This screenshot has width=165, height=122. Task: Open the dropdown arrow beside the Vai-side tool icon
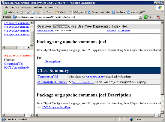162,17
